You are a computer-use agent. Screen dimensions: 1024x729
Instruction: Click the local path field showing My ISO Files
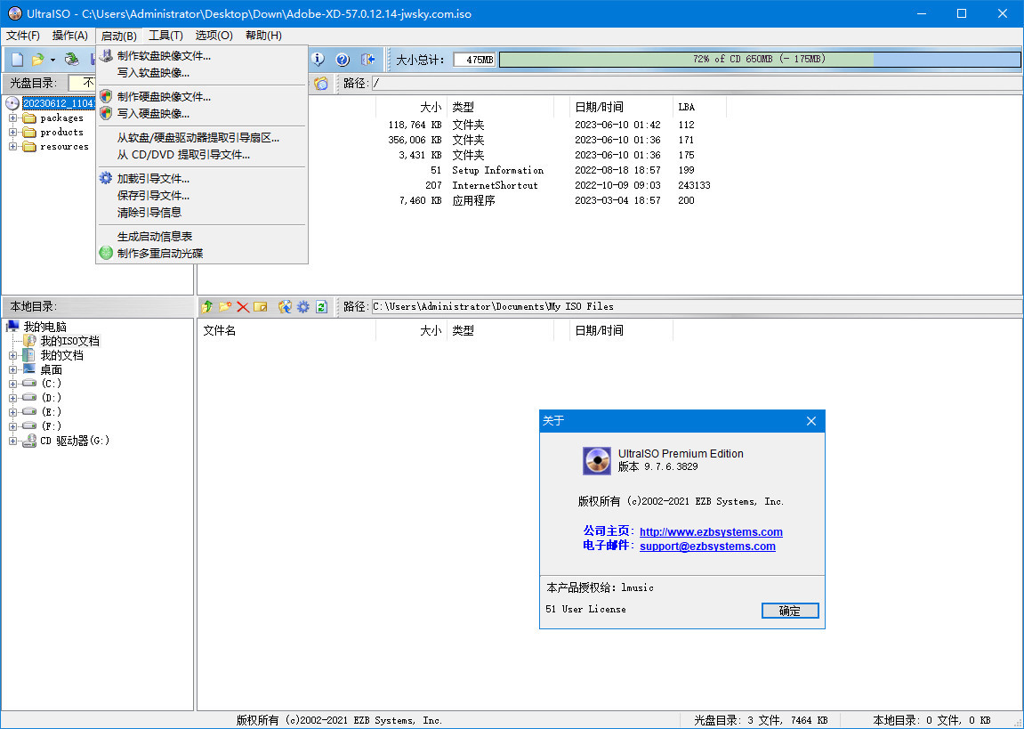(x=697, y=306)
